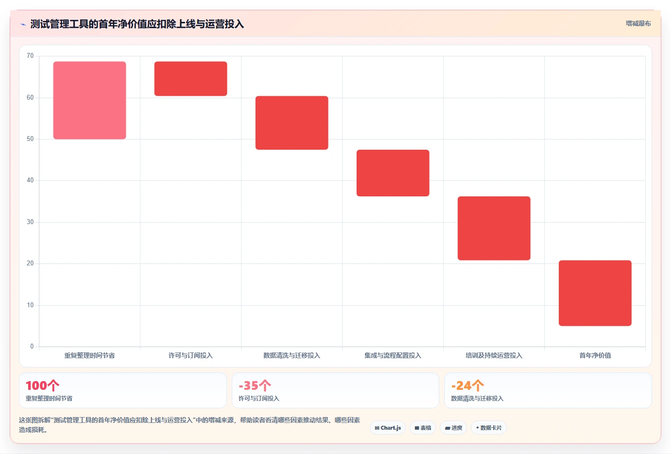The image size is (671, 454).
Task: Click the chart title text
Action: tap(137, 24)
